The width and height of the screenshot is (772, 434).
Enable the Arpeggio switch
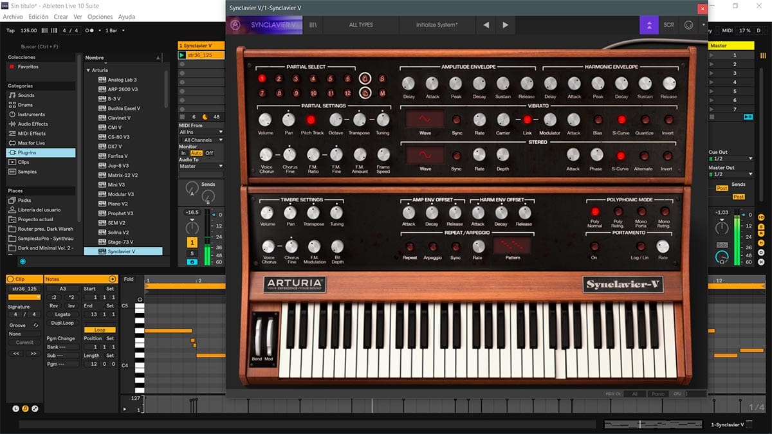433,246
